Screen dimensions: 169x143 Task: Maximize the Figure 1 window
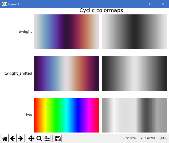pyautogui.click(x=151, y=4)
